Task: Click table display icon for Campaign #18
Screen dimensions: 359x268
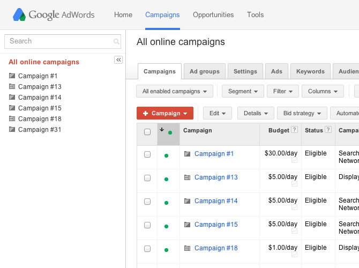Action: 188,248
